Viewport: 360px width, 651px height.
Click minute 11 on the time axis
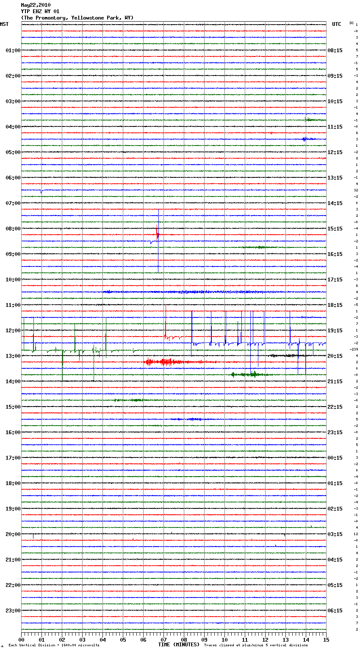[x=245, y=640]
